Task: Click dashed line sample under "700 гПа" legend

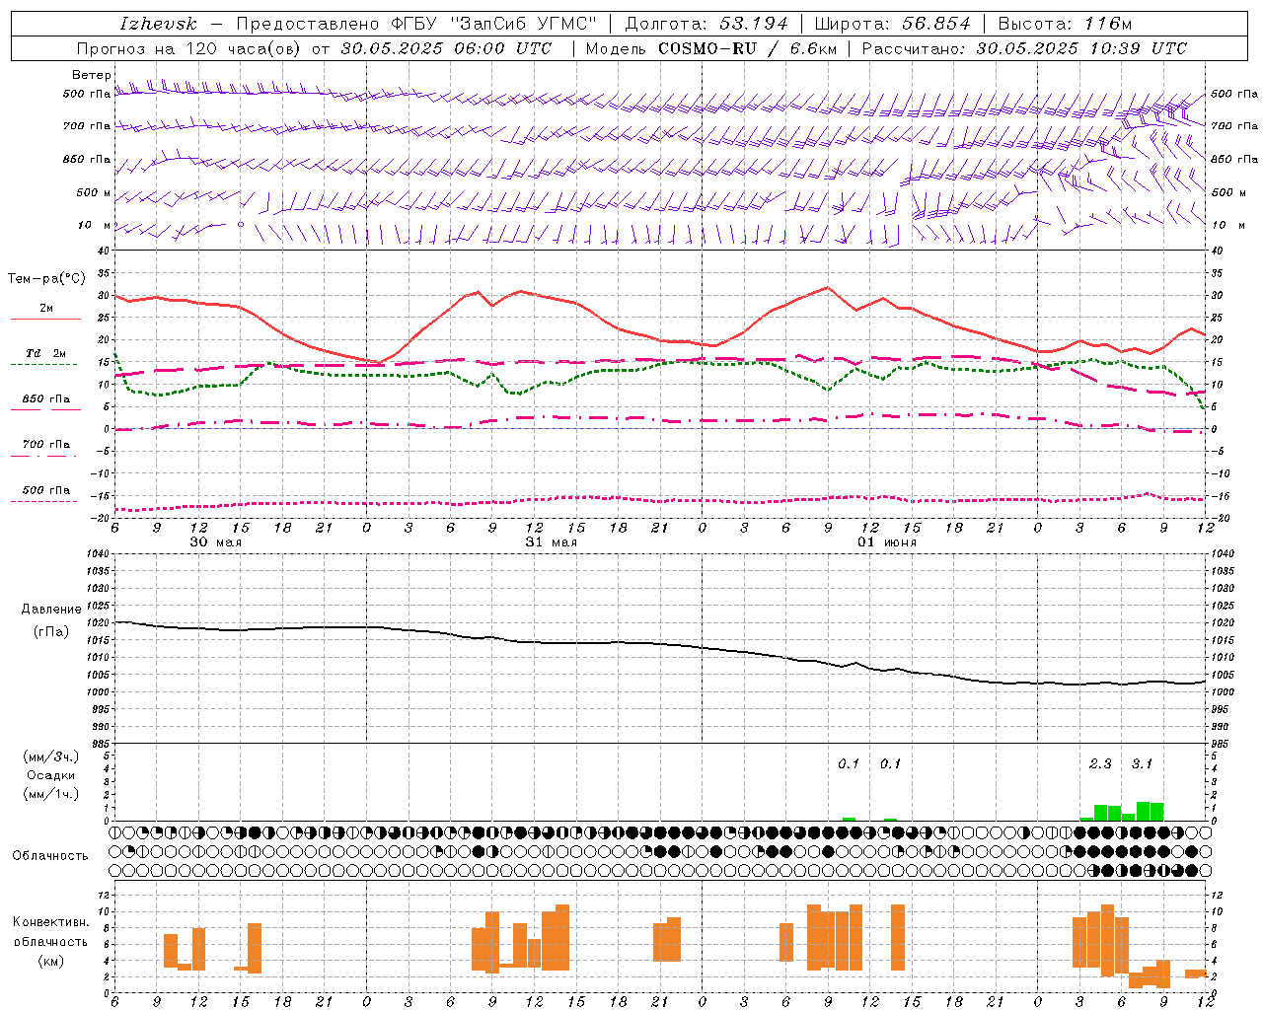Action: pos(43,456)
